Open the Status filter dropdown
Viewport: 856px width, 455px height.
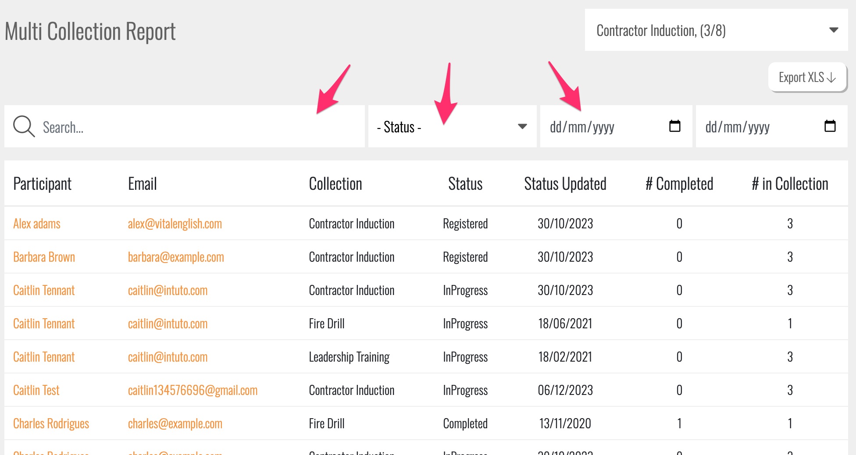point(452,127)
